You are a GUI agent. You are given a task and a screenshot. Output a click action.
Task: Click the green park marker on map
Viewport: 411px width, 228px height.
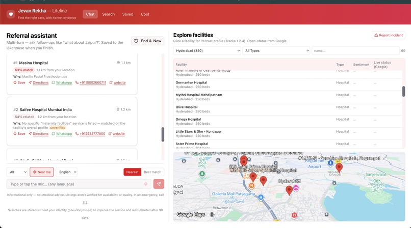[x=202, y=174]
